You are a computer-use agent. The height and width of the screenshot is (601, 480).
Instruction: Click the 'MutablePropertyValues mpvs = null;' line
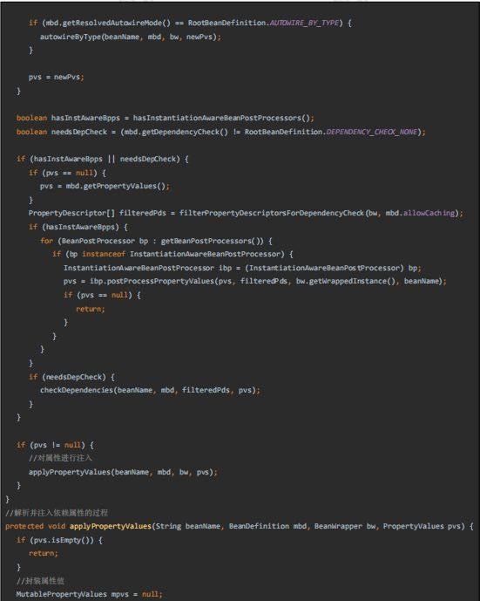point(89,594)
